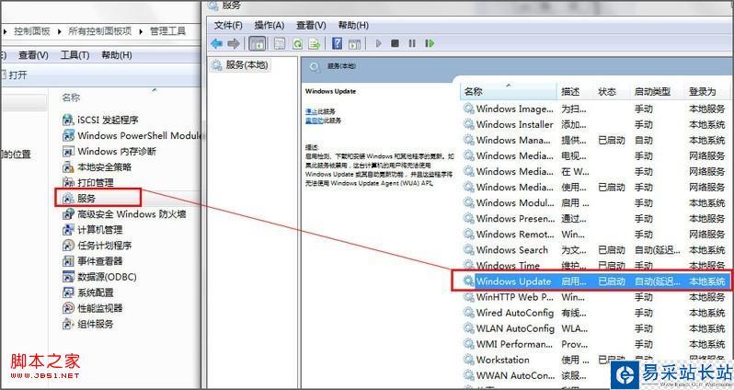Select 本地安全策略 shortcut
Image resolution: width=734 pixels, height=390 pixels.
[97, 167]
